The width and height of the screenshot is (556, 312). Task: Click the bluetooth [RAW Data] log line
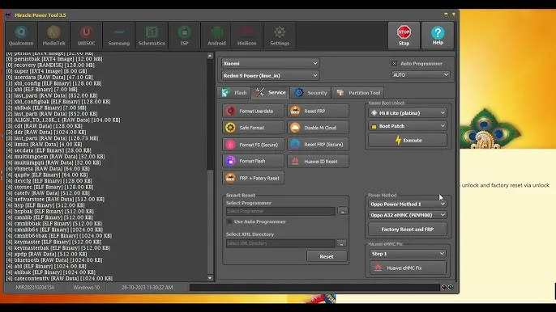(53, 260)
